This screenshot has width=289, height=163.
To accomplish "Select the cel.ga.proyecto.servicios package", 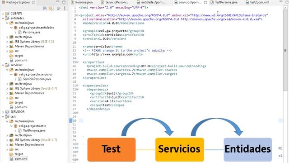I will (x=36, y=74).
